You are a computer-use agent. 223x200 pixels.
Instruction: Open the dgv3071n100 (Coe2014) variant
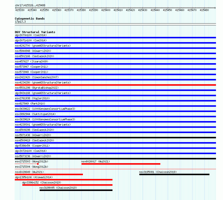tap(31, 40)
